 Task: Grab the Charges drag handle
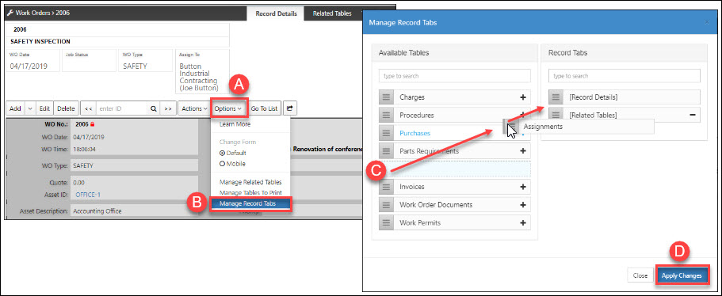click(x=386, y=97)
